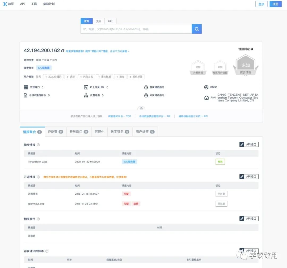287x268 pixels.
Task: Click the 与该IP通信样本 document icon
Action: 26,95
